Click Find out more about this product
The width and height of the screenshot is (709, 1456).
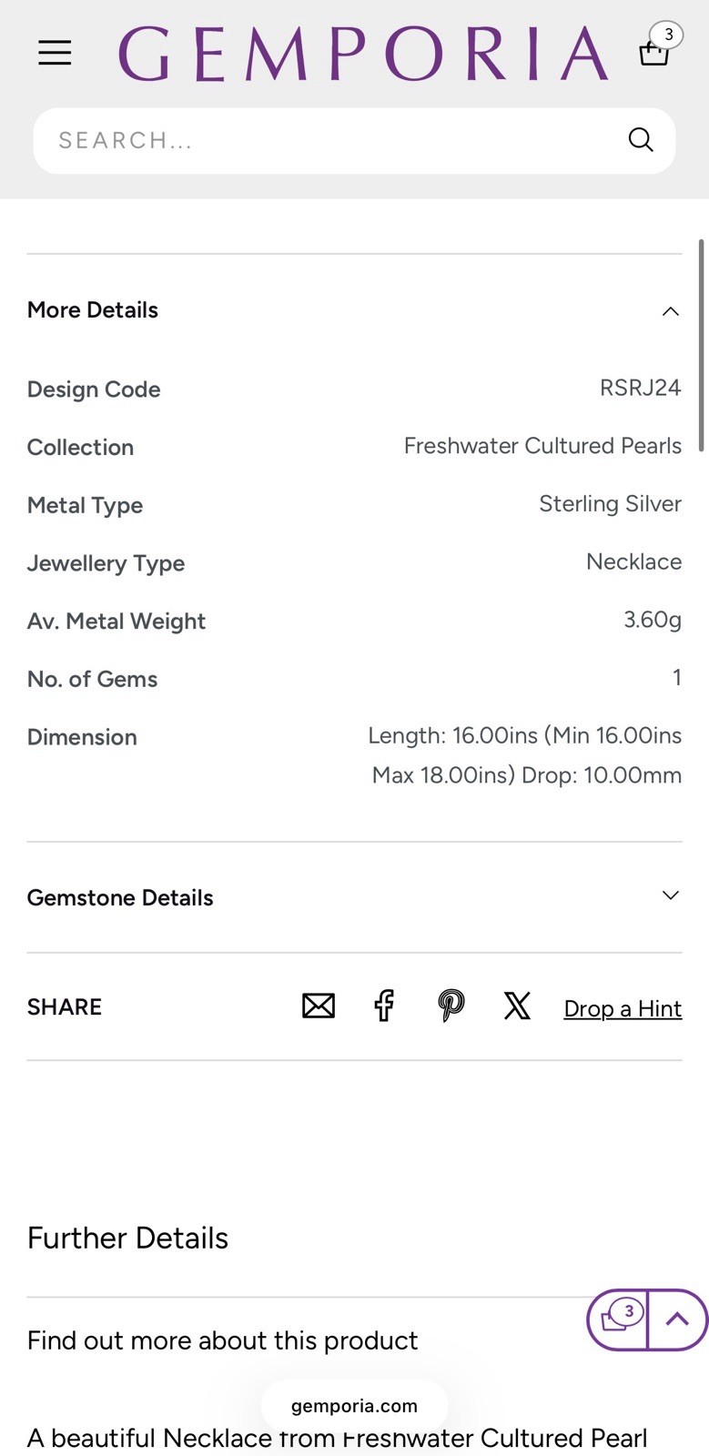(x=223, y=1340)
